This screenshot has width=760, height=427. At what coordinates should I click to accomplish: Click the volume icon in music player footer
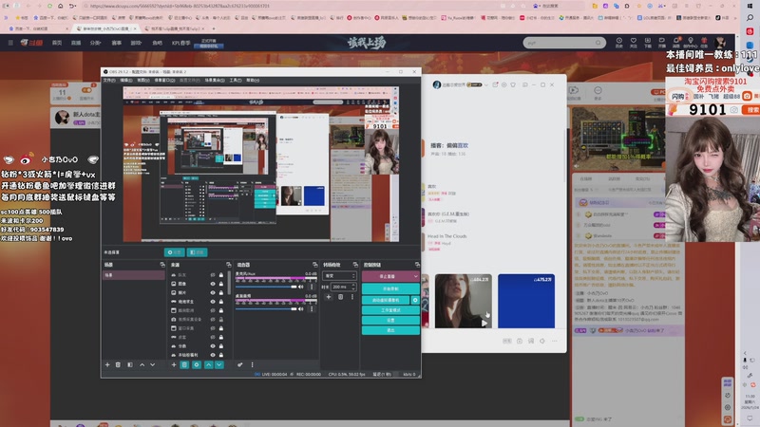542,341
